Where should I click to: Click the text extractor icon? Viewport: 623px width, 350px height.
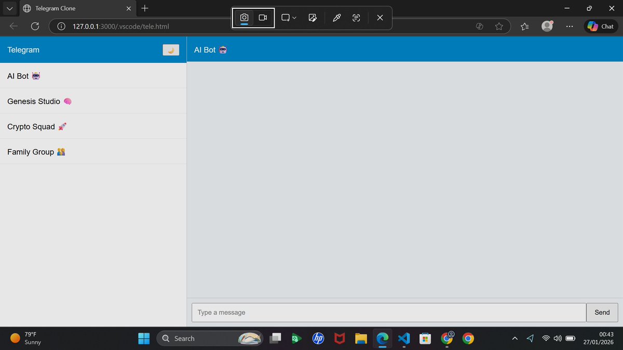click(x=356, y=18)
